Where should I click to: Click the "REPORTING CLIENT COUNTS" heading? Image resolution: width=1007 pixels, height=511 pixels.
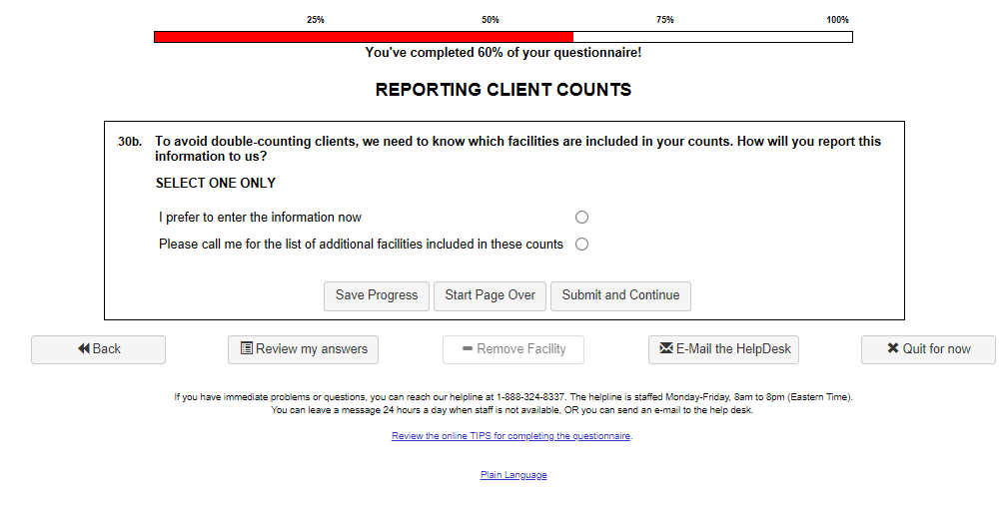pyautogui.click(x=503, y=90)
